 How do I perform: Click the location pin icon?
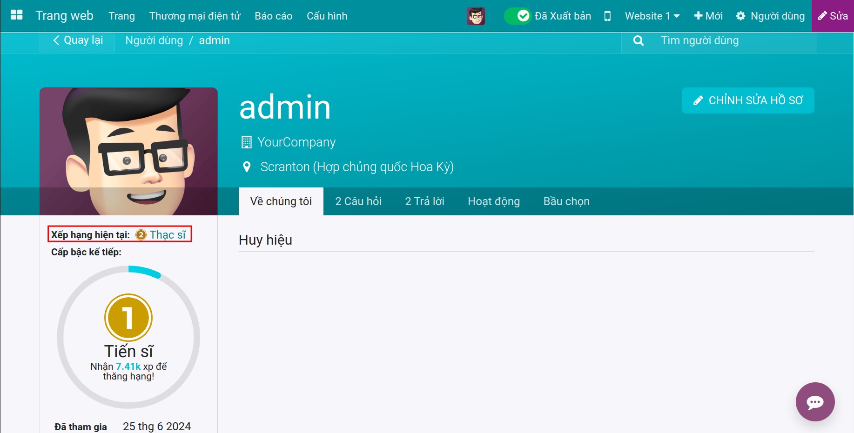point(247,167)
